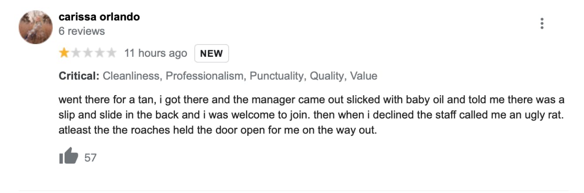Click the fifth gray rating star

[111, 53]
